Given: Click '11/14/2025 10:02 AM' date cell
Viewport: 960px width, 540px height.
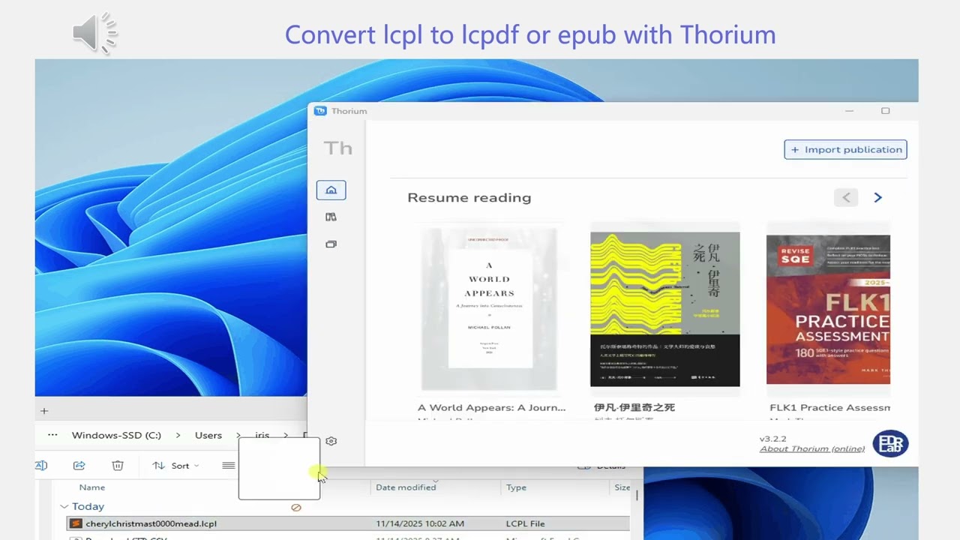Looking at the screenshot, I should pyautogui.click(x=420, y=523).
